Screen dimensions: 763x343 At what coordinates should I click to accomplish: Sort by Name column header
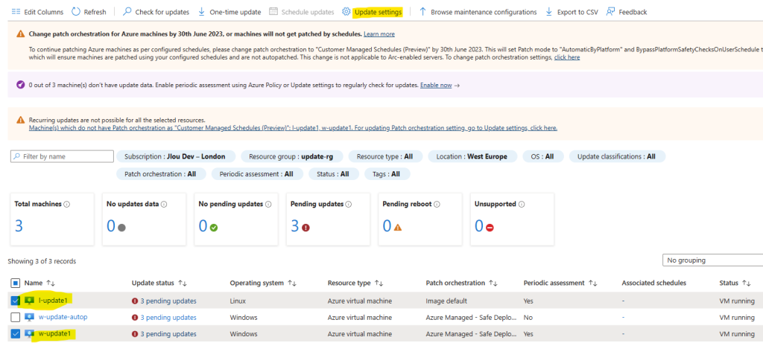40,283
